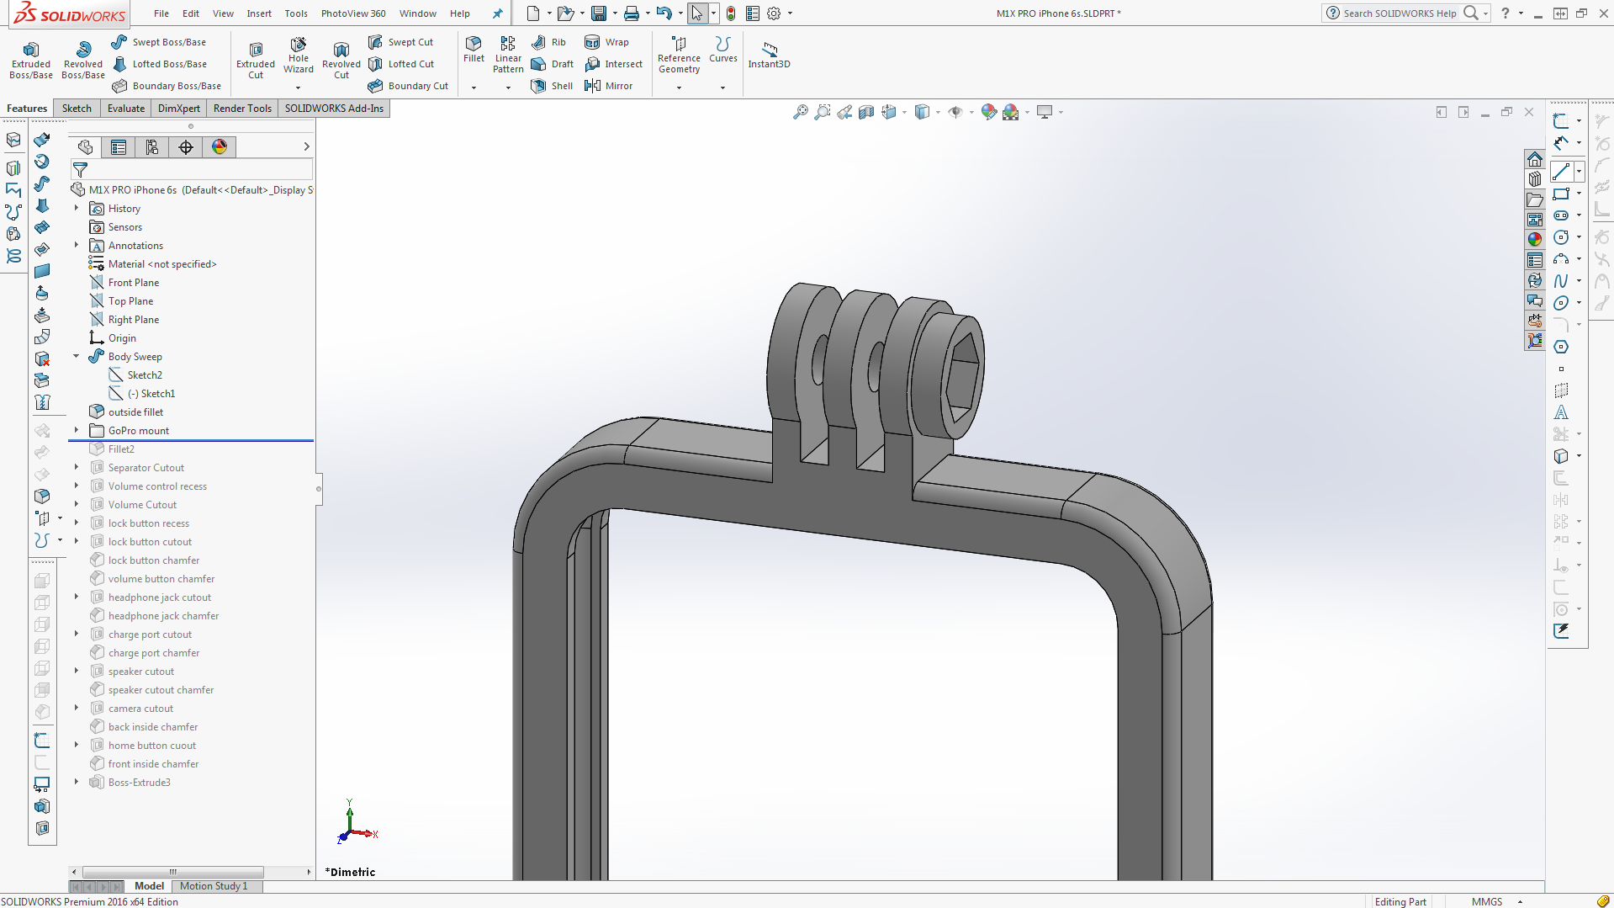Select the Front Plane item
The width and height of the screenshot is (1614, 908).
[124, 283]
